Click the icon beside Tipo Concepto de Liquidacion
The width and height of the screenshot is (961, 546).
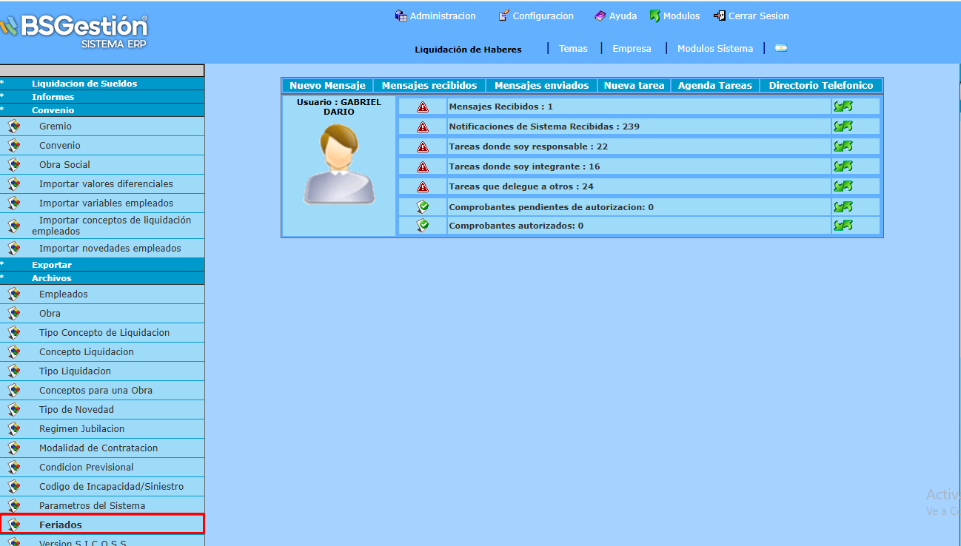coord(14,333)
